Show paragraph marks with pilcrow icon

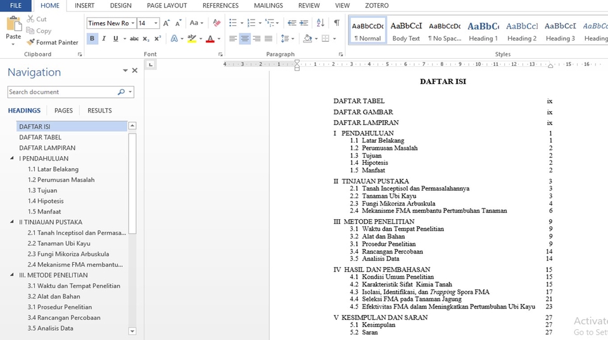tap(337, 23)
